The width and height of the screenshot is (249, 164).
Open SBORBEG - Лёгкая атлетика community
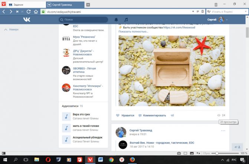84,70
